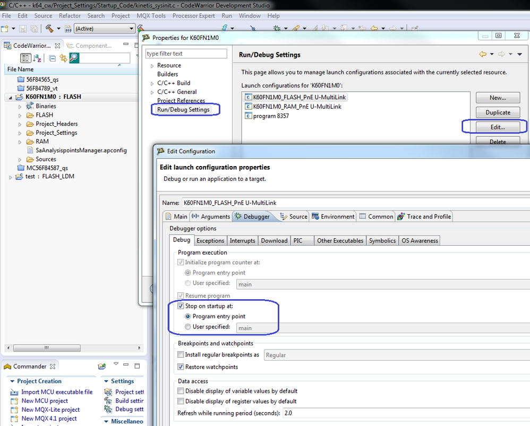Collapse the K60FN1M0 : FLASH project
Viewport: 530px width, 426px height.
pyautogui.click(x=10, y=98)
